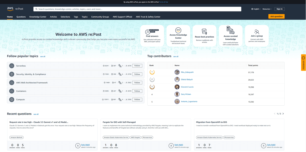Screen dimensions: 306x152
Task: Open Migration from Openshift to EKS question
Action: coord(212,122)
